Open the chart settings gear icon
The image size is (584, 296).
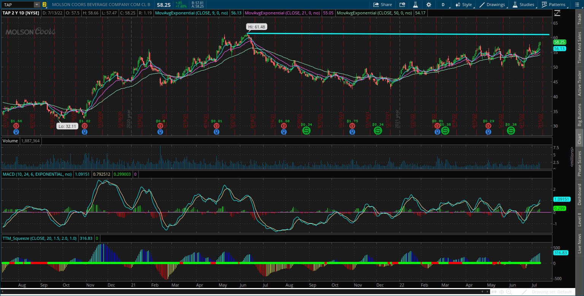429,5
